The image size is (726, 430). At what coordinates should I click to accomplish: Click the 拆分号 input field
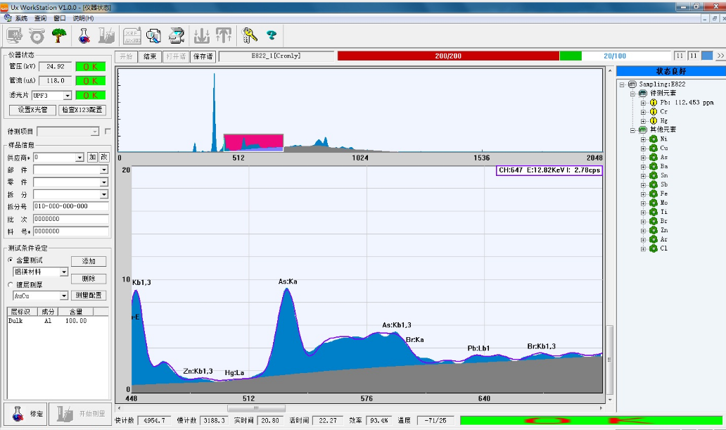click(x=70, y=206)
